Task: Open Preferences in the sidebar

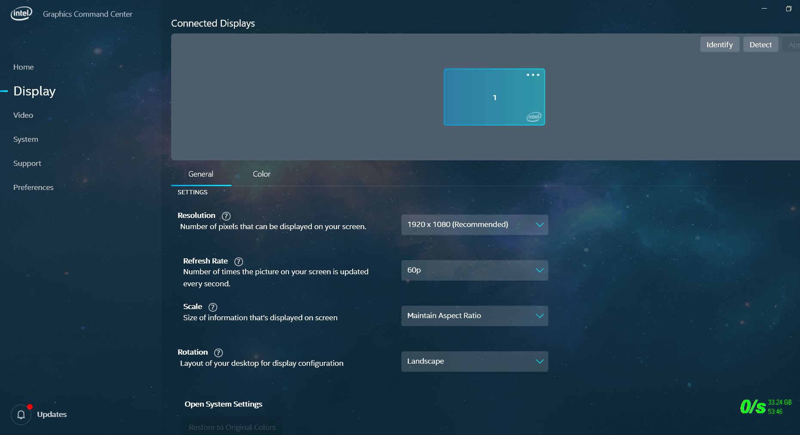Action: (33, 187)
